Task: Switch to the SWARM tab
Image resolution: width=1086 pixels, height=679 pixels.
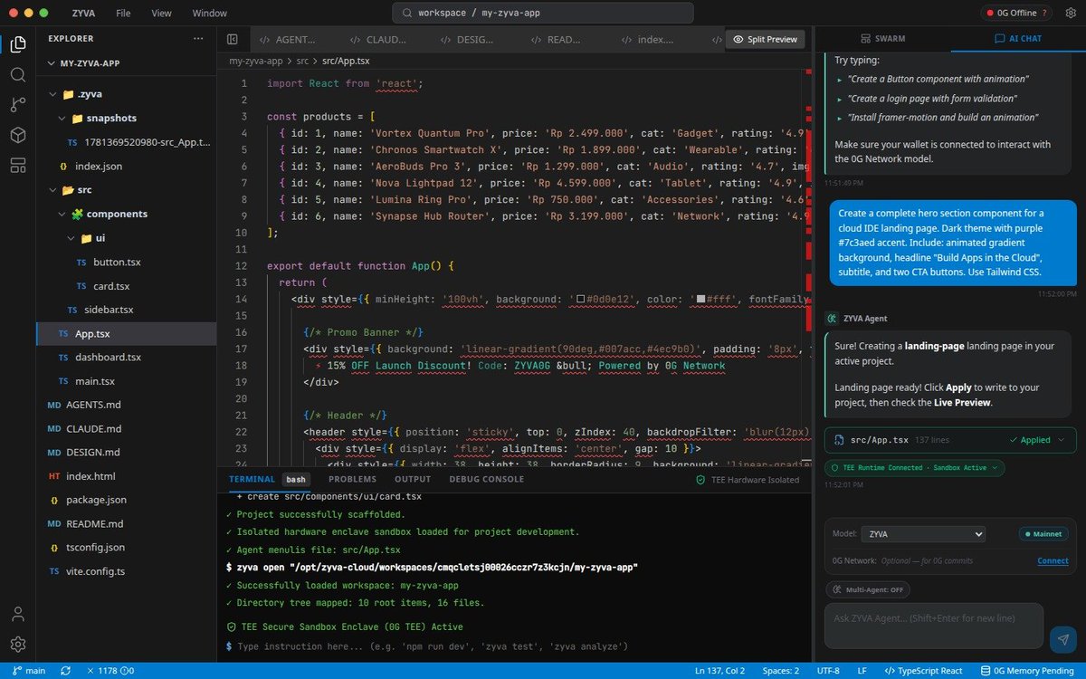Action: click(881, 39)
